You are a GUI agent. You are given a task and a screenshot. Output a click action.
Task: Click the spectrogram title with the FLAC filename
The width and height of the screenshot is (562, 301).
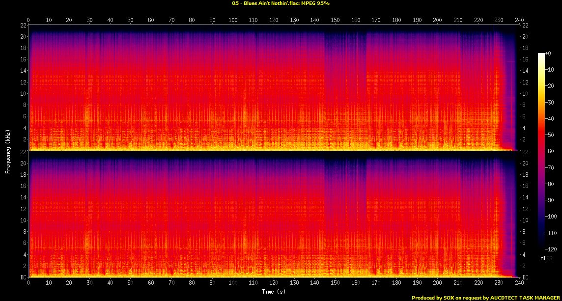click(x=281, y=3)
